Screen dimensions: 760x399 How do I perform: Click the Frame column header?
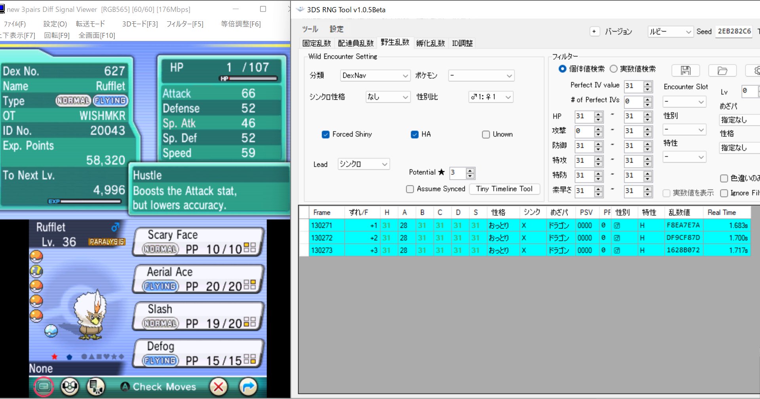pos(327,213)
